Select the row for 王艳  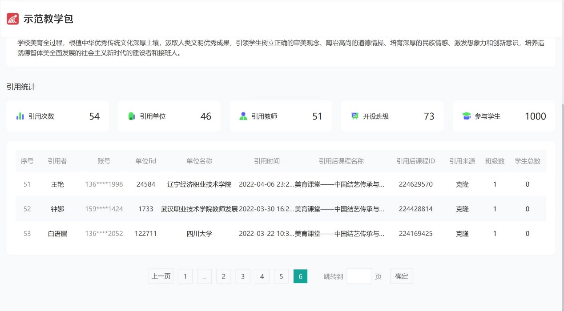coord(57,184)
